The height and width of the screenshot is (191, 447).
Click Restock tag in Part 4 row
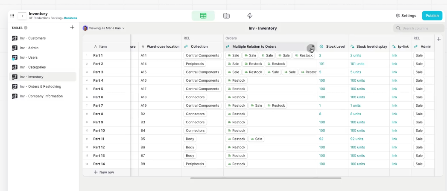click(237, 80)
